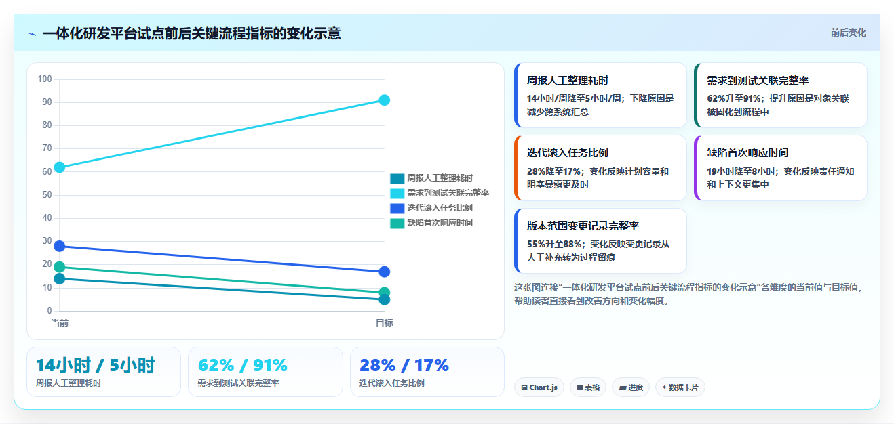The height and width of the screenshot is (424, 894).
Task: Toggle legend swatch for 迭代滚入任务比例
Action: click(397, 208)
